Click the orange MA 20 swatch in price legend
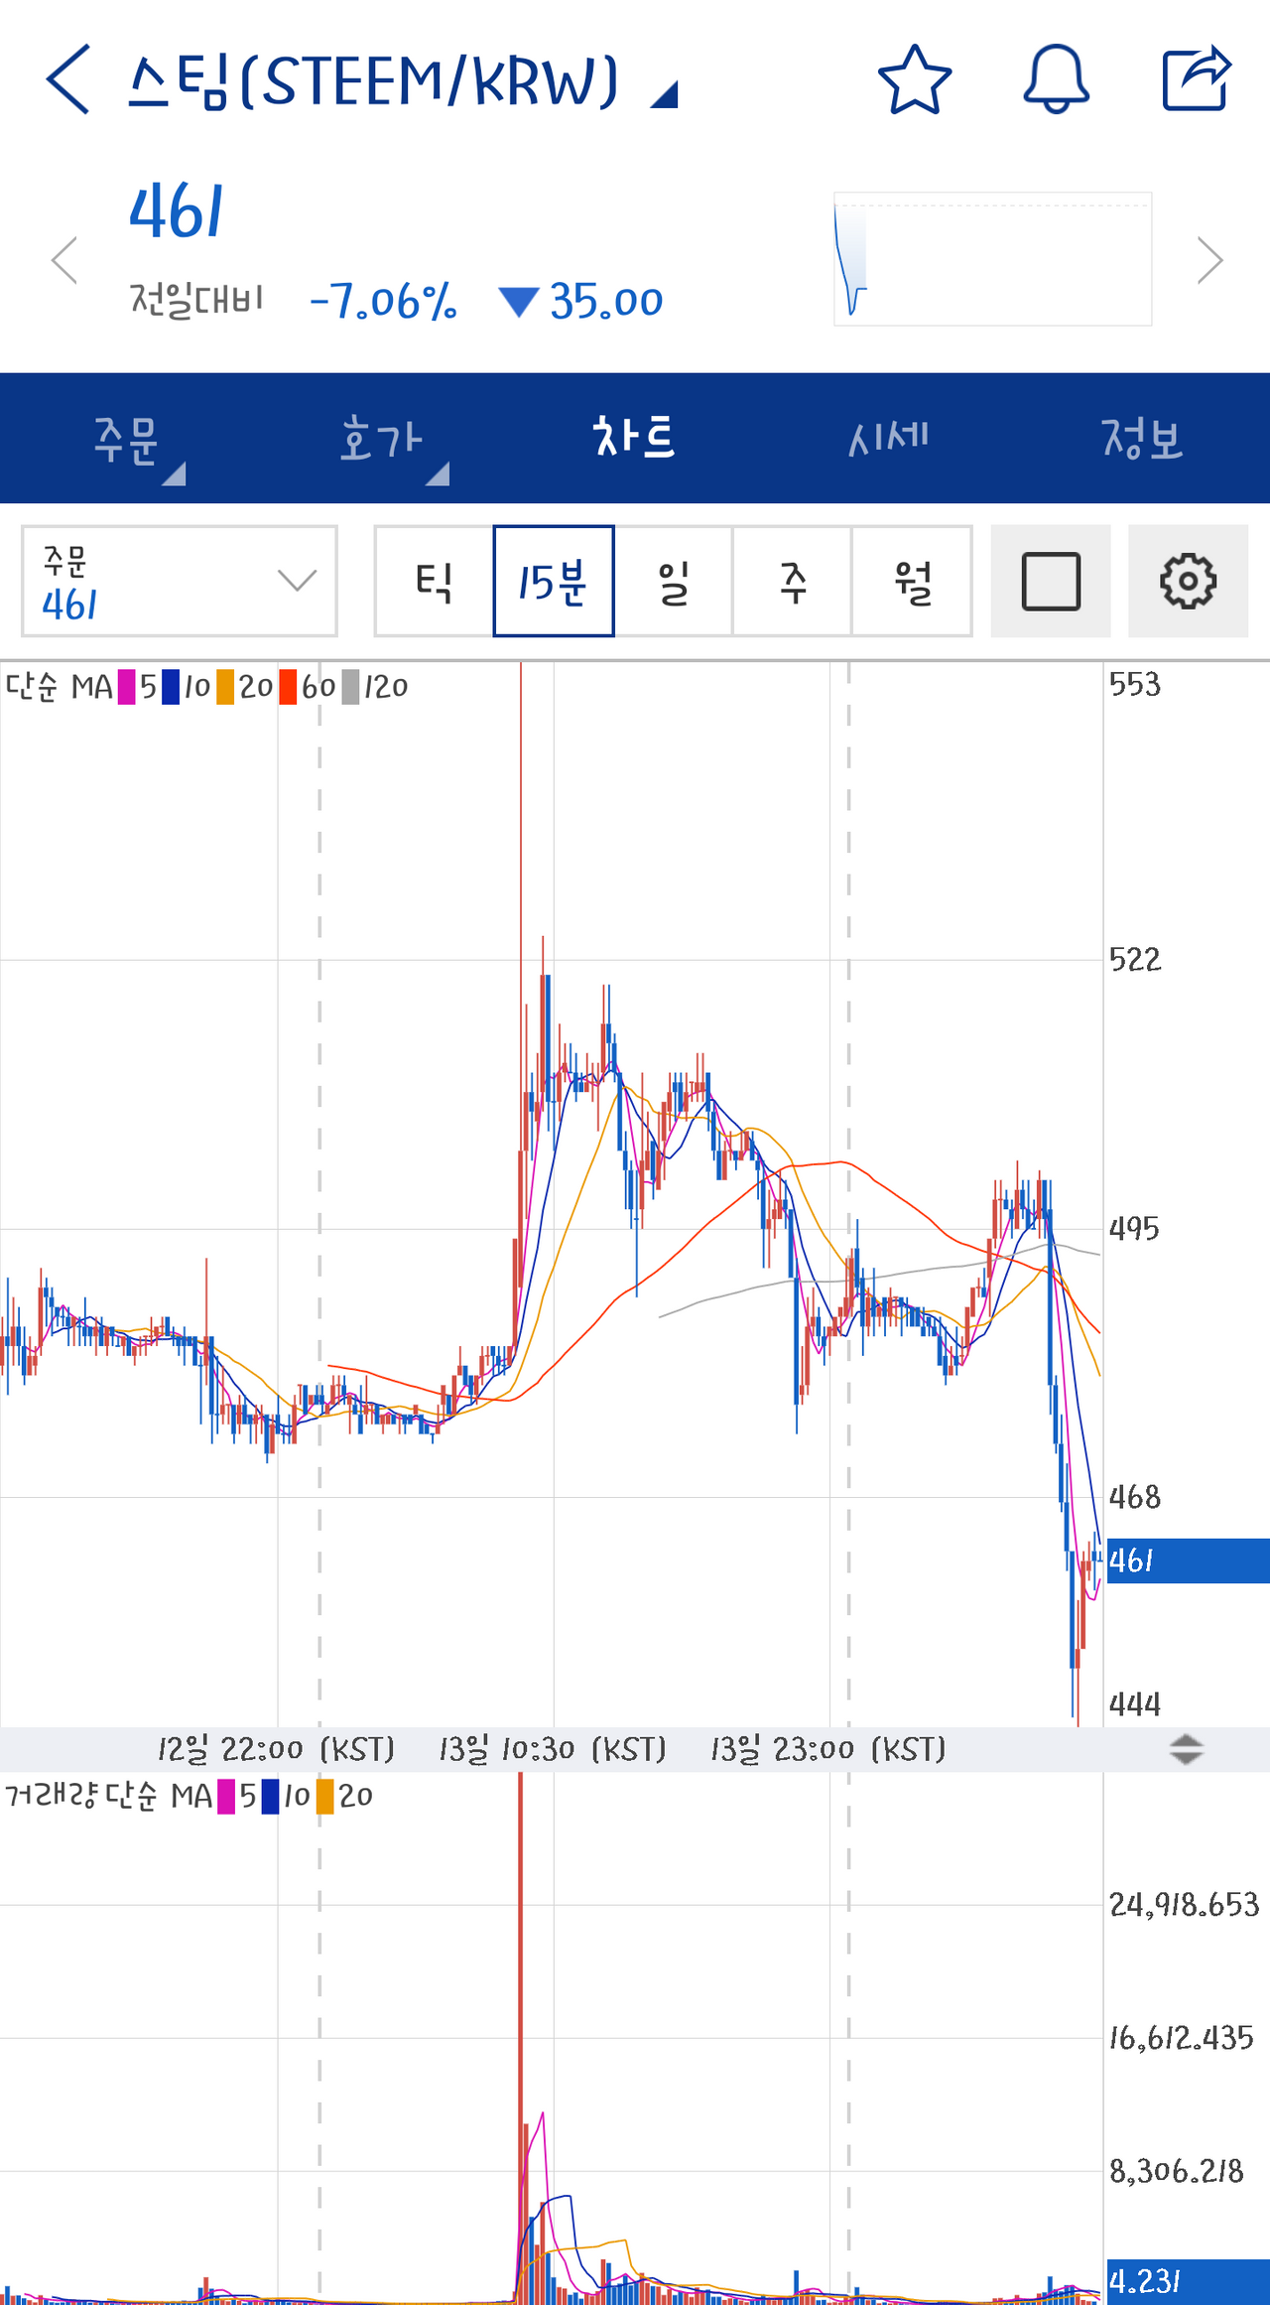This screenshot has width=1270, height=2305. 225,687
